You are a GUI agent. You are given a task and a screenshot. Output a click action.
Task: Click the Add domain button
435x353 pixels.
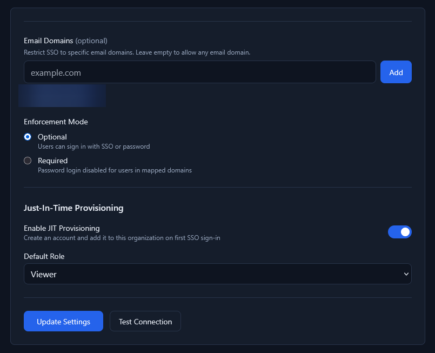396,72
